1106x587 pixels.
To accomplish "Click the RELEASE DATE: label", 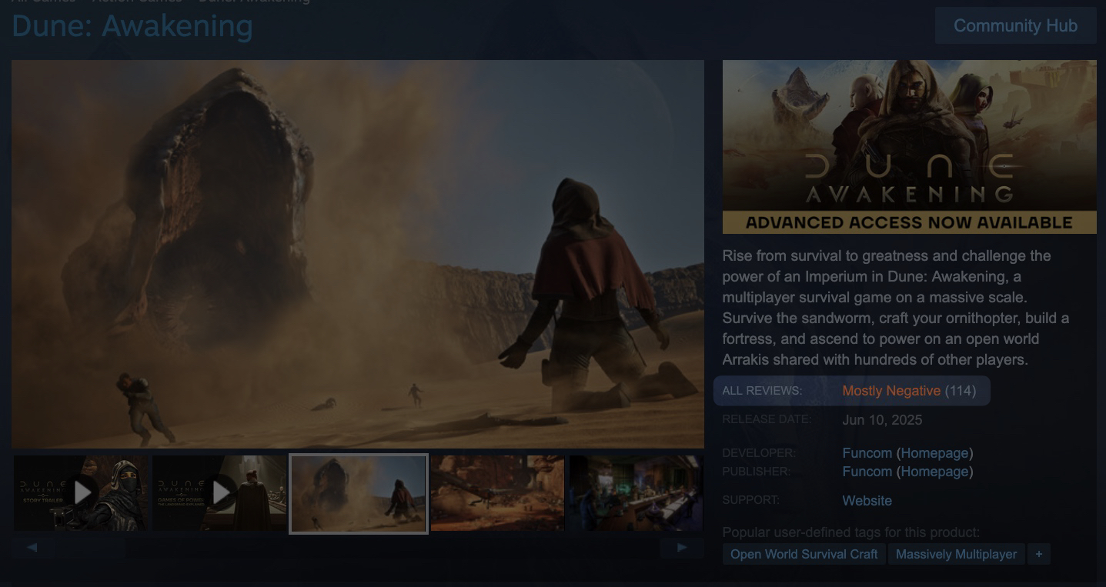I will click(x=767, y=419).
